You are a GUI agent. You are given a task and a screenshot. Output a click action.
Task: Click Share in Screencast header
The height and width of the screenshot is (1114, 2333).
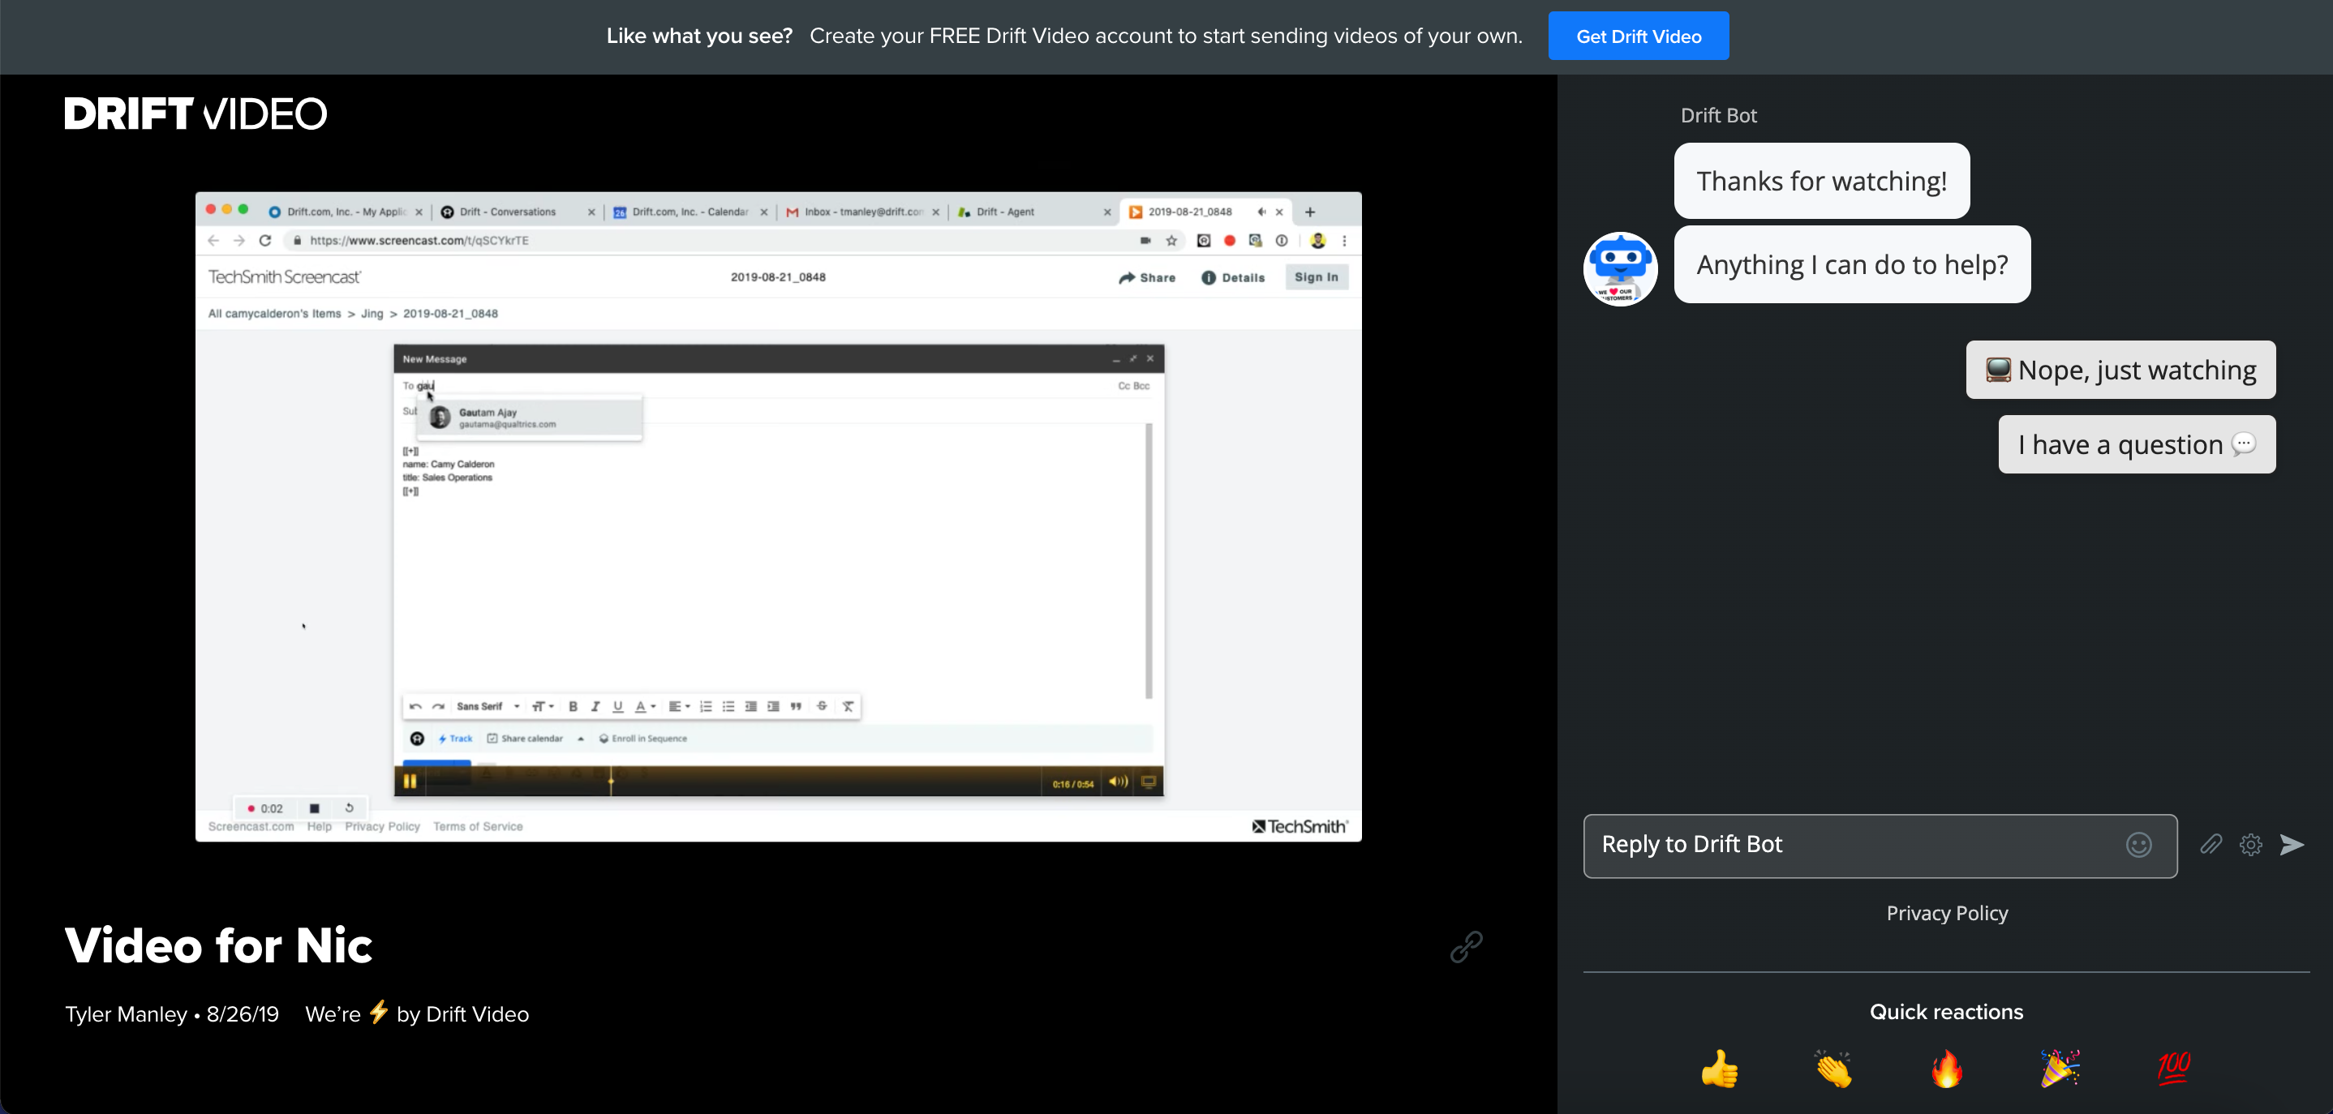pos(1146,278)
